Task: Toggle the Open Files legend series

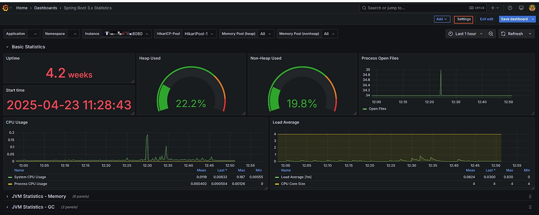Action: click(377, 109)
